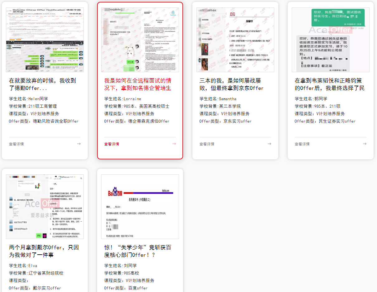Screen dimensions: 377x292
Task: Open title 惊！“失学少年”竟斩获百度
Action: [x=138, y=251]
